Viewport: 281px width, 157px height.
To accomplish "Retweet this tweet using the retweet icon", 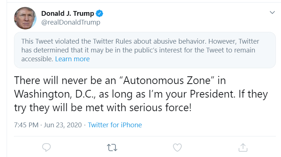I will tap(112, 147).
